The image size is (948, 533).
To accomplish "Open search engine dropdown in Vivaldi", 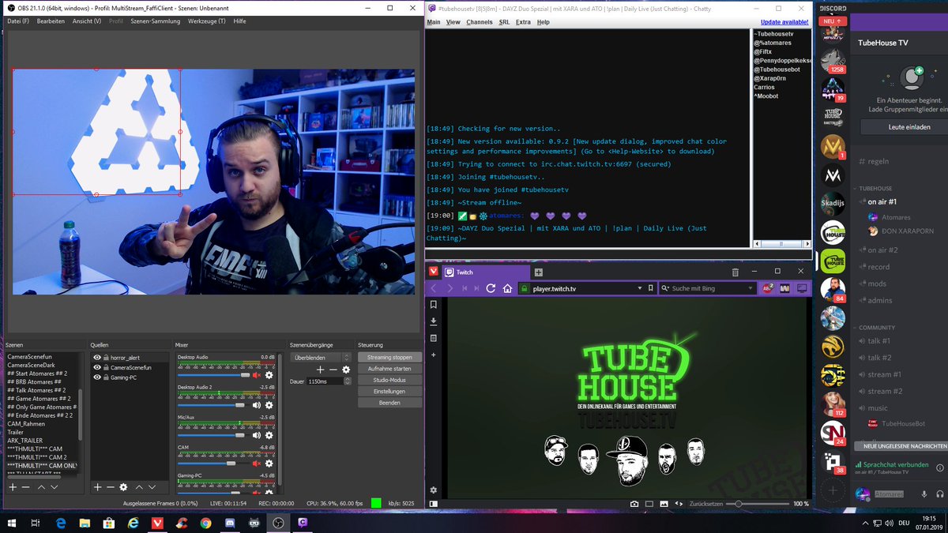I will (750, 289).
